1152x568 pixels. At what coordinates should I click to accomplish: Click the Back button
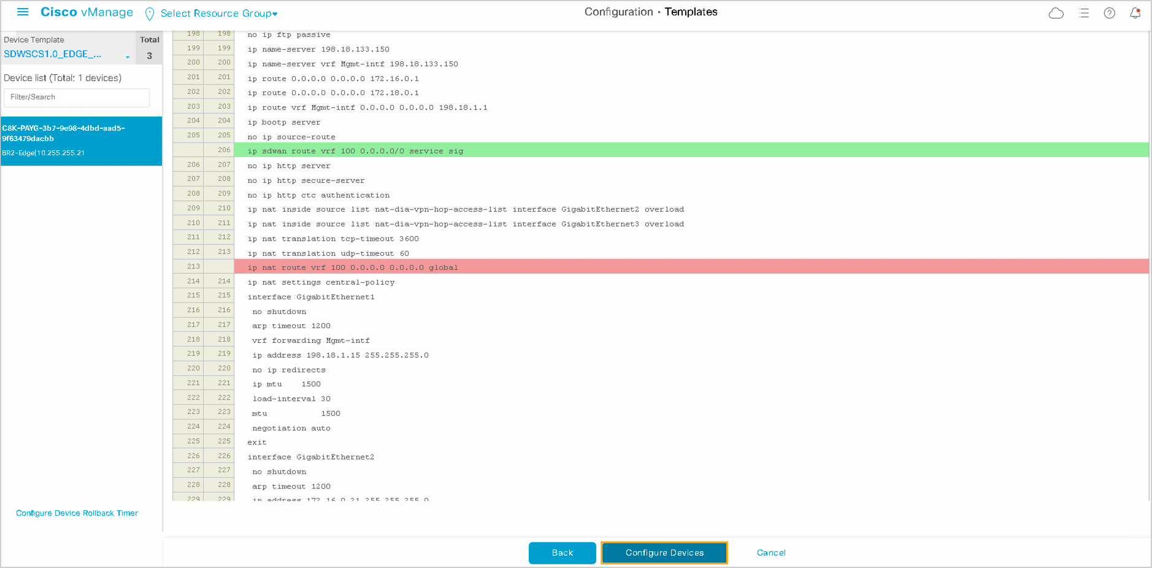[563, 553]
